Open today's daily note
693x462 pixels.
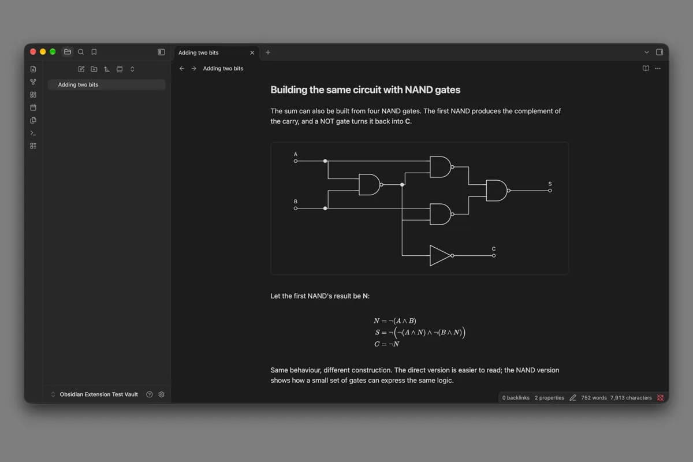tap(33, 107)
